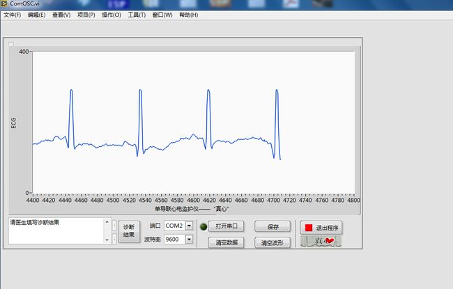Viewport: 453px width, 289px height.
Task: Click the 端口 label
Action: click(x=155, y=226)
